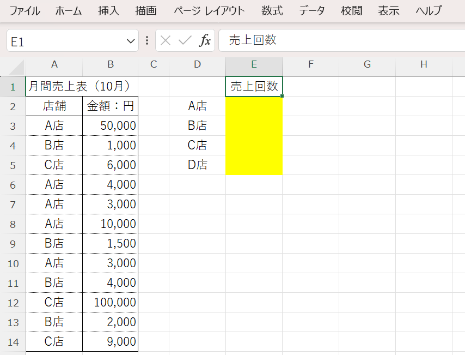Click the Select All corner triangle

coord(17,68)
